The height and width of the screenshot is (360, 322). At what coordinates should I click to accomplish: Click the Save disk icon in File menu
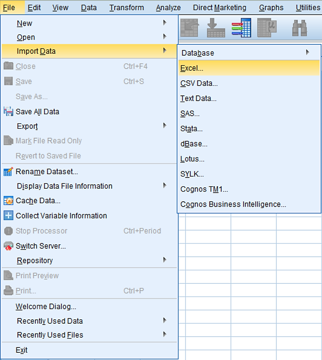[9, 81]
